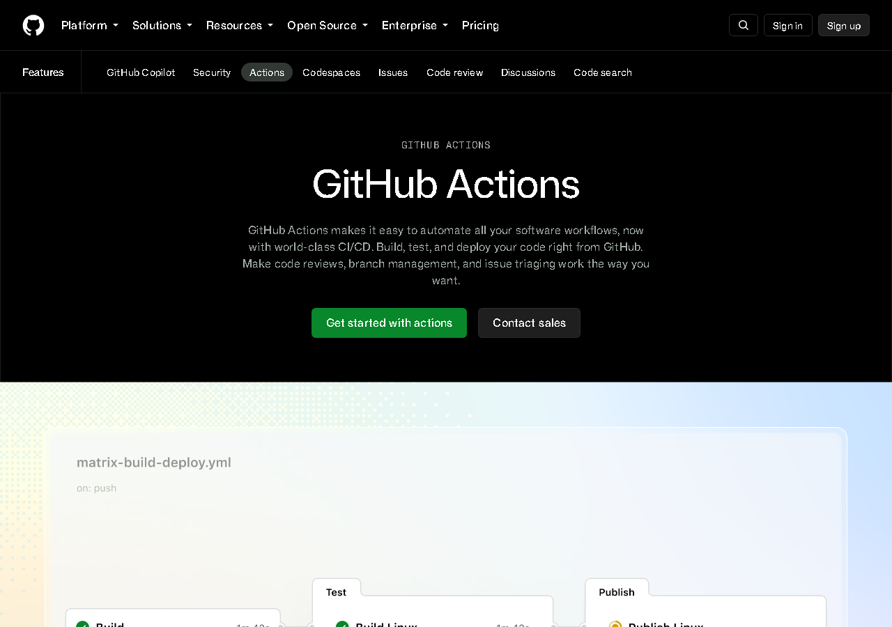The height and width of the screenshot is (627, 892).
Task: Open the Enterprise dropdown
Action: pyautogui.click(x=415, y=25)
